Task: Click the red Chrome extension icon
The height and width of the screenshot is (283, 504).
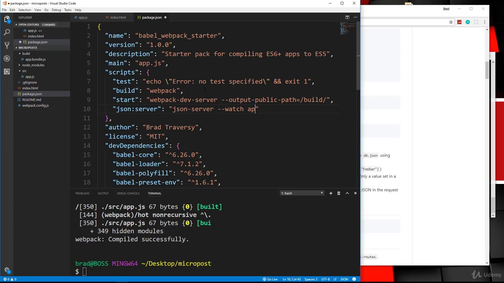Action: tap(459, 22)
